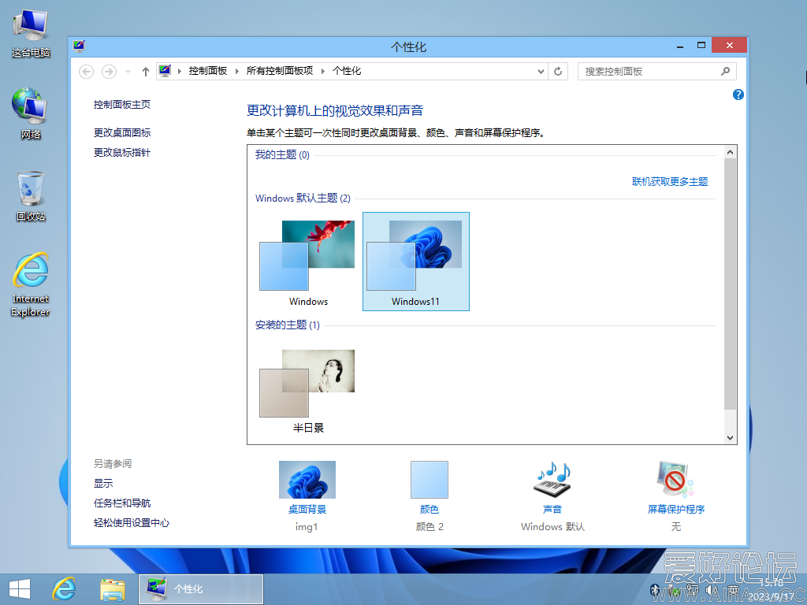
Task: Click the 联机获取更多主题 link
Action: [670, 181]
